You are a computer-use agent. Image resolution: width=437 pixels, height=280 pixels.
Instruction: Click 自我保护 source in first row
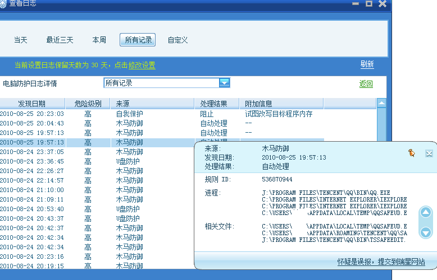[x=130, y=114]
